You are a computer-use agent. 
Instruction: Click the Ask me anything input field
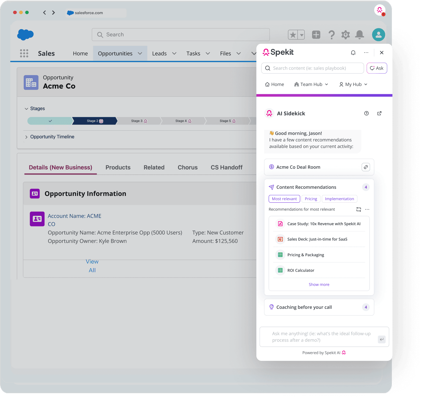coord(321,337)
